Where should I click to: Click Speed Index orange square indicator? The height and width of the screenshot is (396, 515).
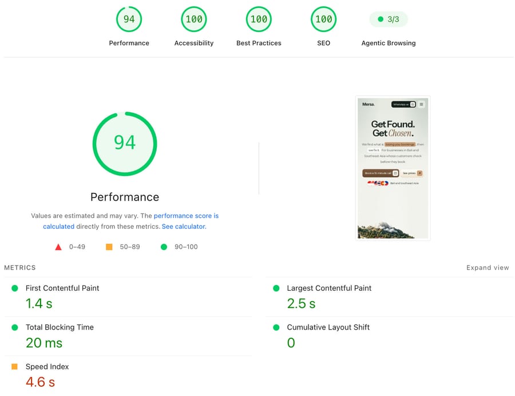(14, 366)
